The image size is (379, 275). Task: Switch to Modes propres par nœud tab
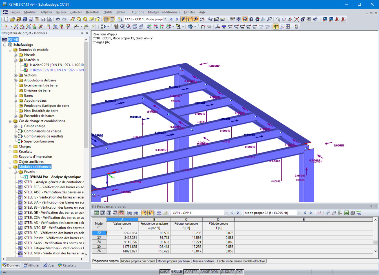click(x=138, y=261)
